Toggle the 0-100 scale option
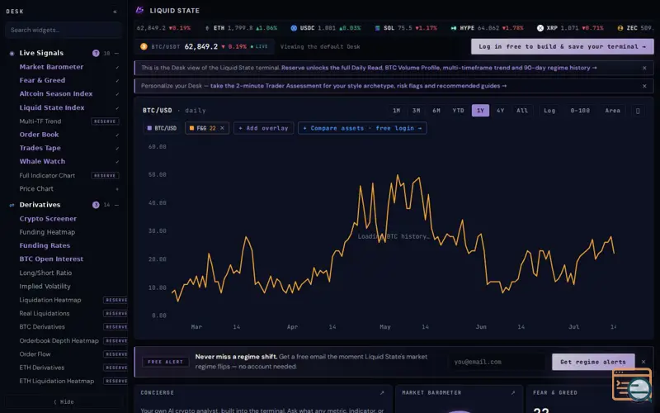 pyautogui.click(x=580, y=111)
